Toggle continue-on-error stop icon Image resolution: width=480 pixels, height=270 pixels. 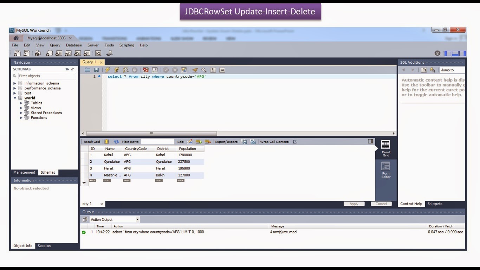click(146, 70)
